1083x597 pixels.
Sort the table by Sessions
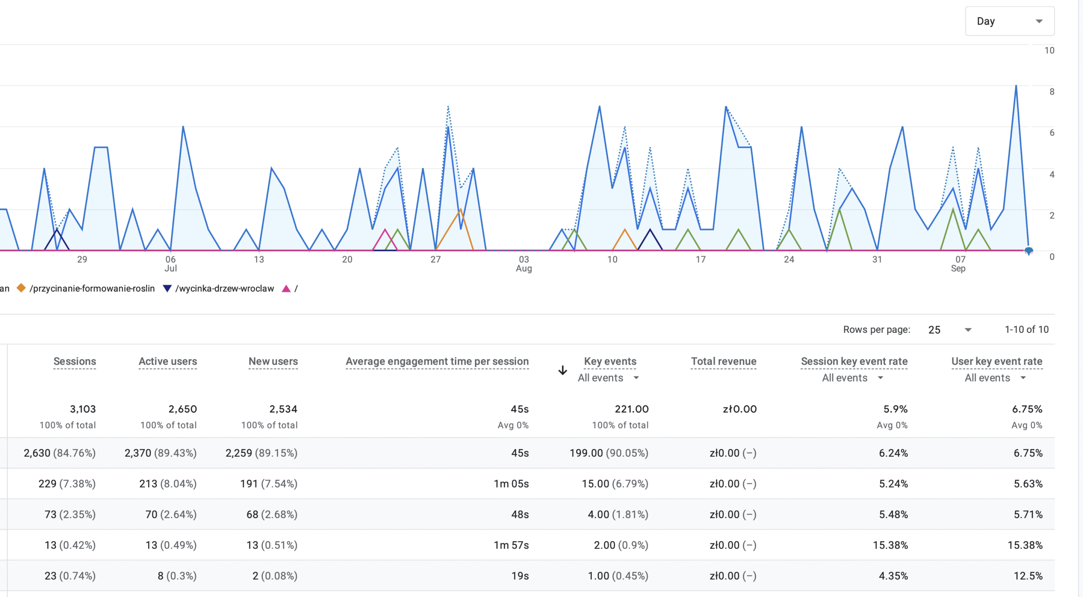click(x=74, y=362)
